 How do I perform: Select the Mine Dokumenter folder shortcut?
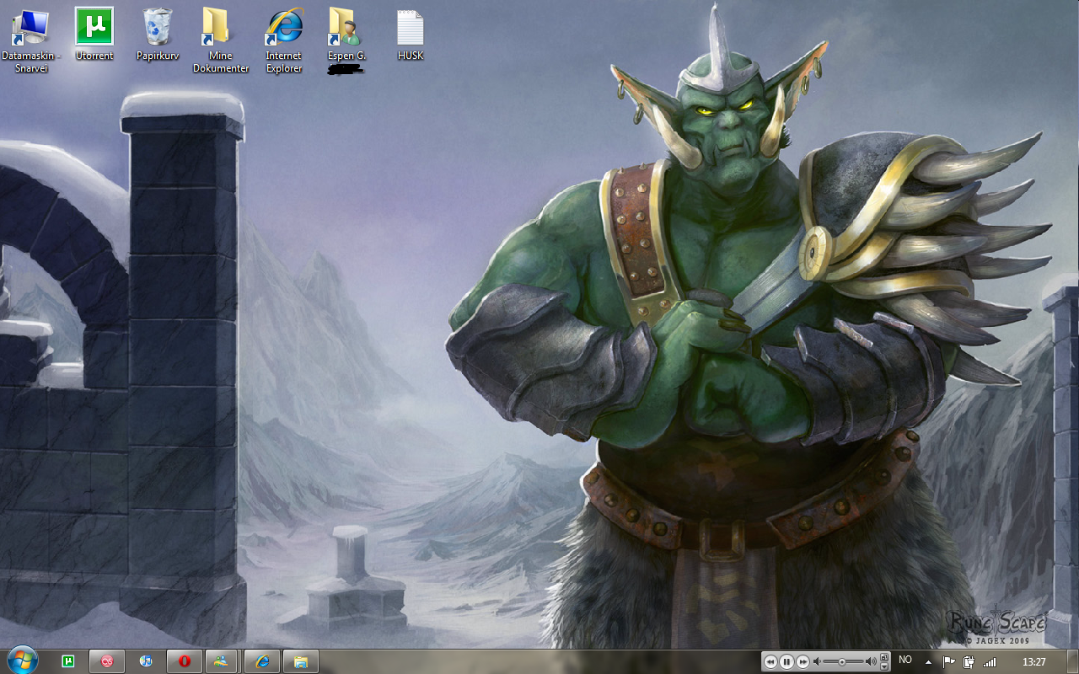tap(221, 40)
